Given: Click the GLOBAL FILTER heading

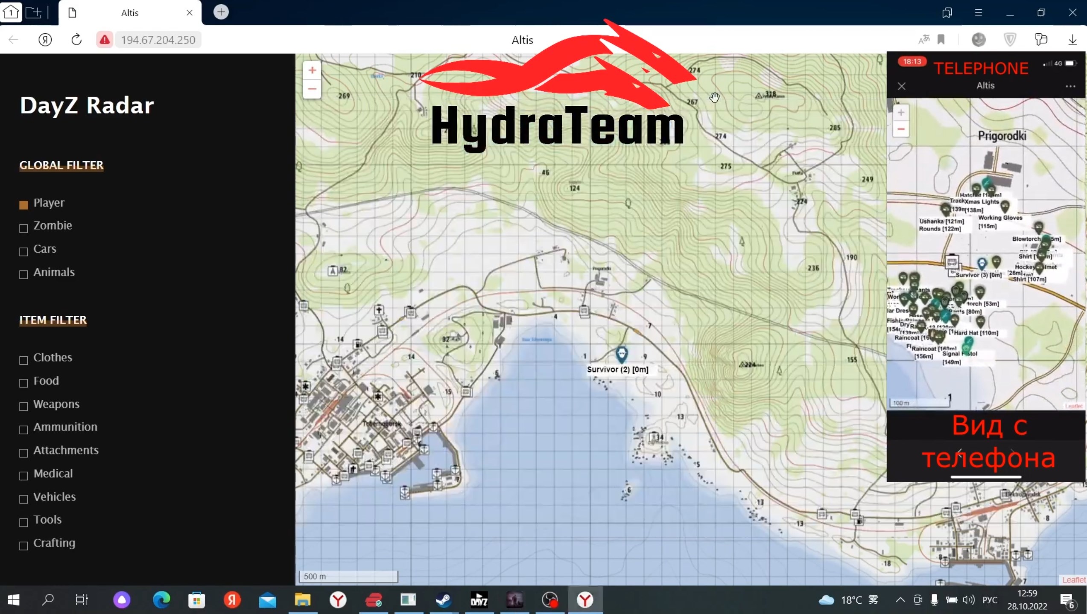Looking at the screenshot, I should 61,165.
